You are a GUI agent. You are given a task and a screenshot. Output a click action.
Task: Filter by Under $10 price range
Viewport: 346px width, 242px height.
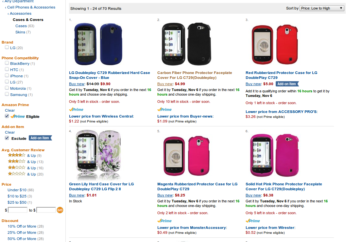tap(17, 190)
